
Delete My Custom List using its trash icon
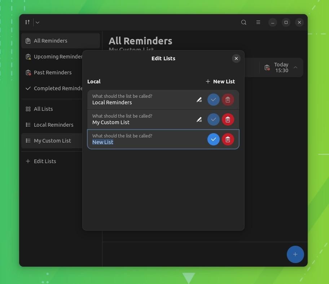pos(228,119)
